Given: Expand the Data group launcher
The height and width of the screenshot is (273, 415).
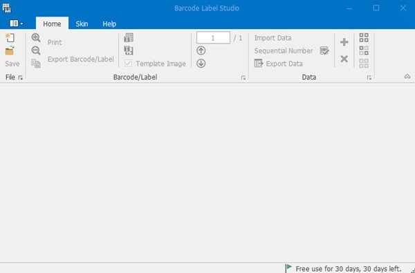Looking at the screenshot, I should pyautogui.click(x=369, y=77).
